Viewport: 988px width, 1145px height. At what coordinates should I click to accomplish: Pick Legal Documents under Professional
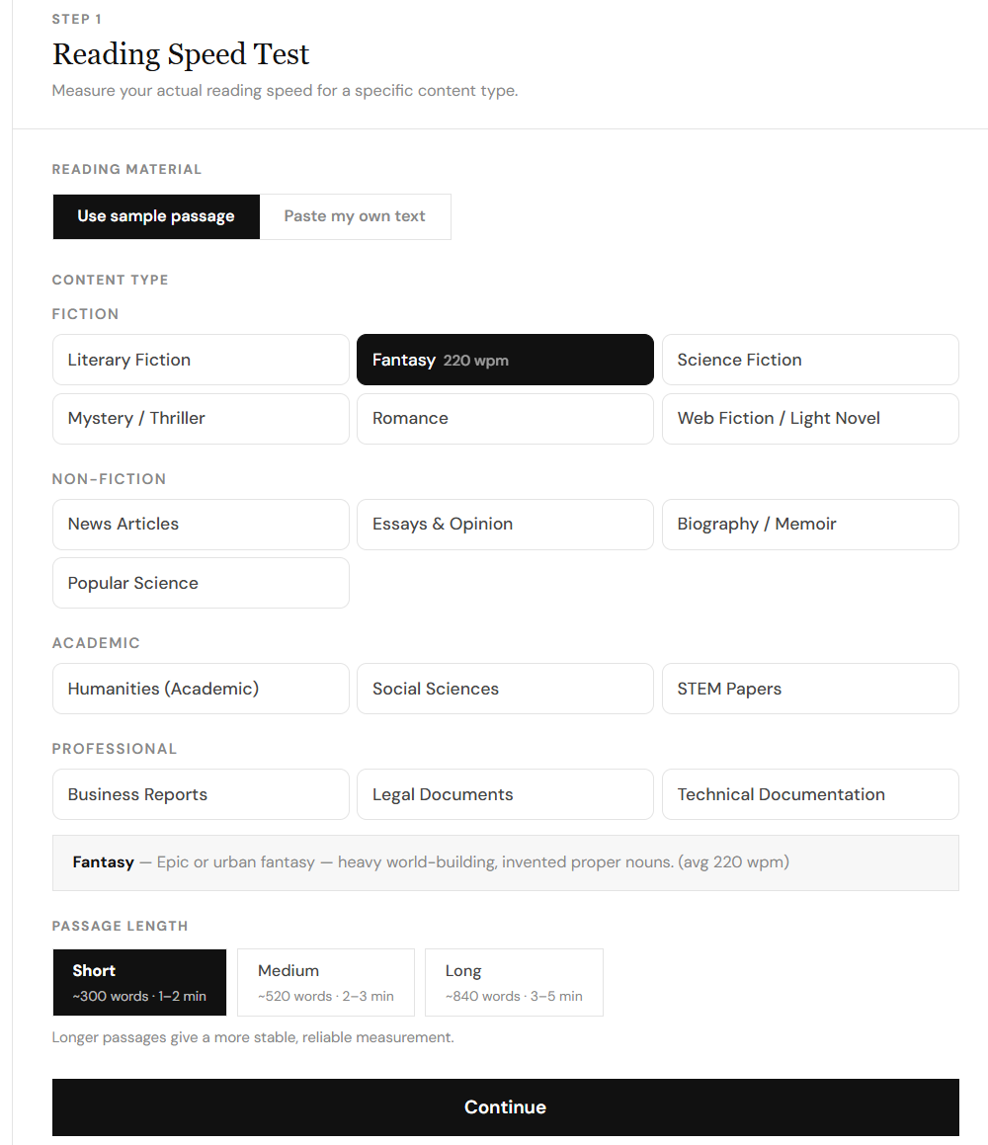(505, 793)
